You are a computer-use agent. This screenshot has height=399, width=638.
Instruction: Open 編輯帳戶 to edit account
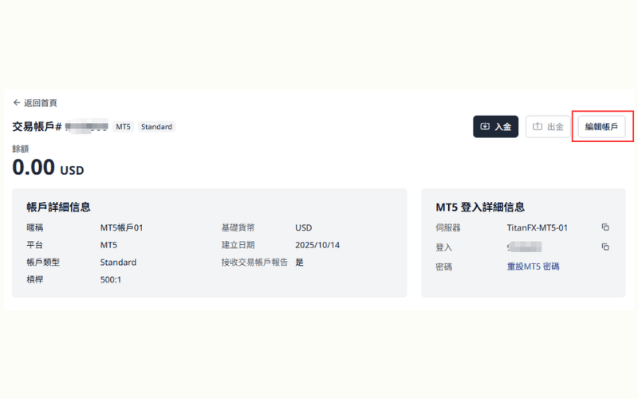pos(601,126)
